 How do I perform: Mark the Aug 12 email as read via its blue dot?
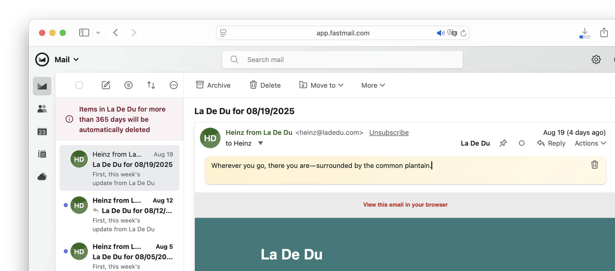[66, 205]
